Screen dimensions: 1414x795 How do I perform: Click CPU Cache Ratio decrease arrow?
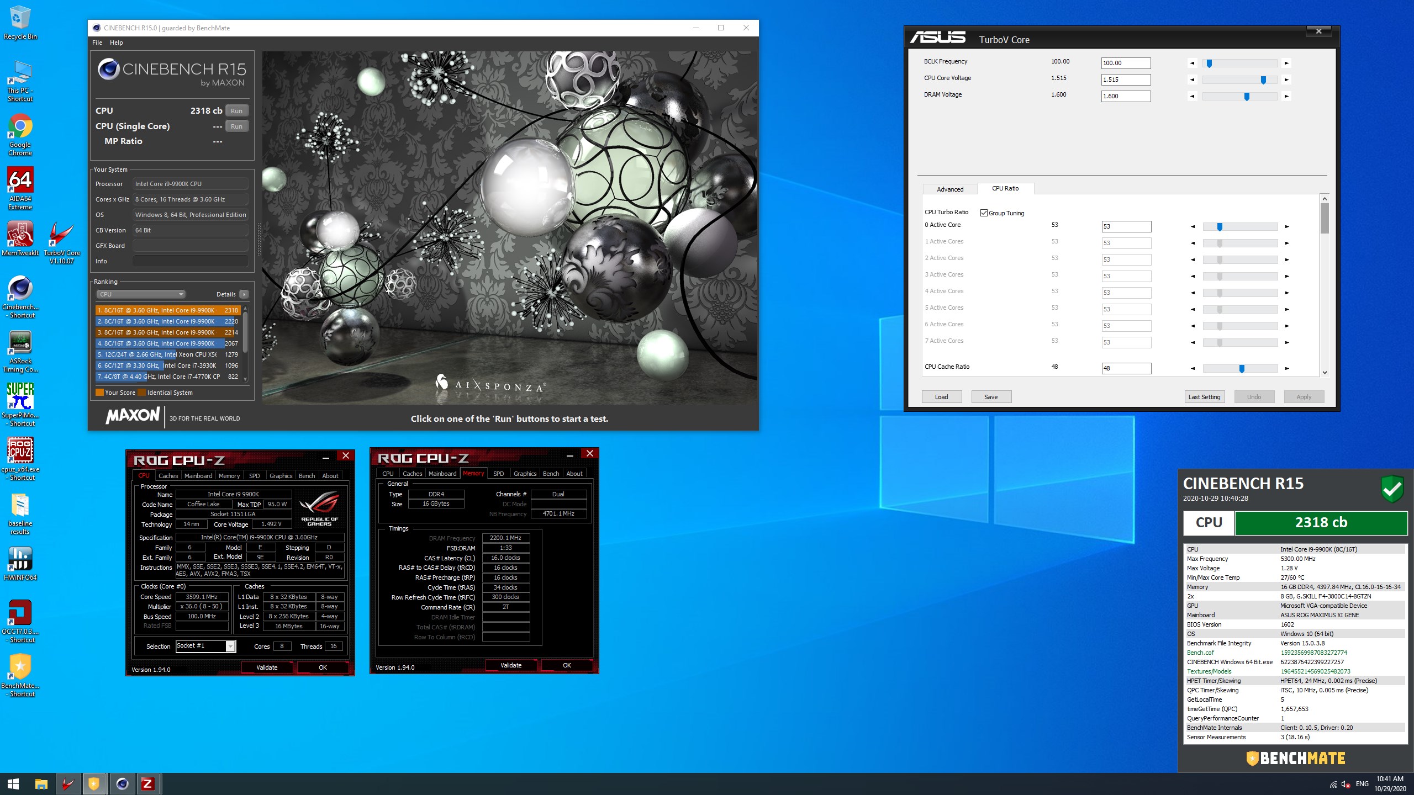(x=1193, y=368)
